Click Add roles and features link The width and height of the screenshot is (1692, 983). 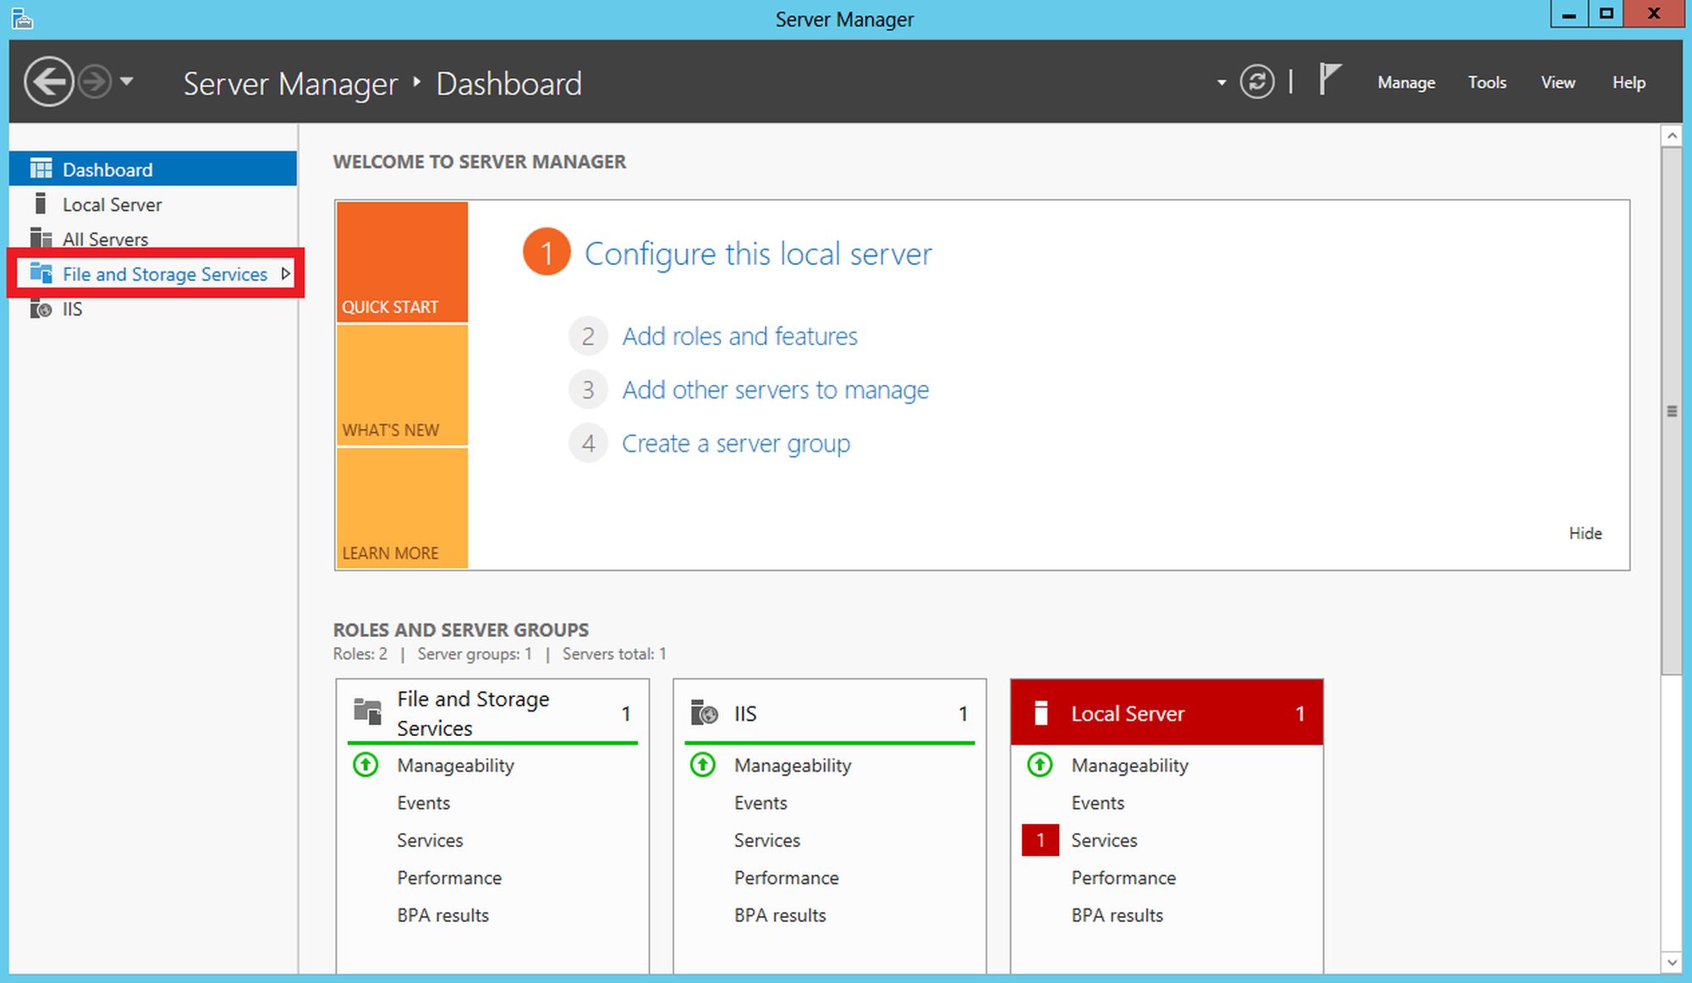point(739,337)
